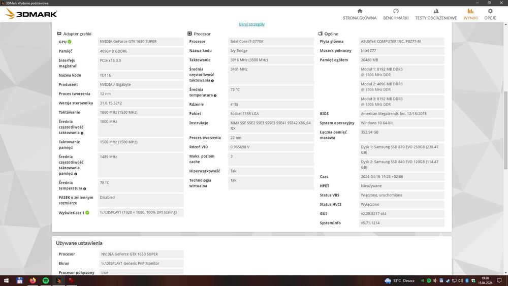Screen dimensions: 508x286
Task: Select the ASUSTeK COMPUTER INC. P8Z77-M value
Action: coord(402,42)
